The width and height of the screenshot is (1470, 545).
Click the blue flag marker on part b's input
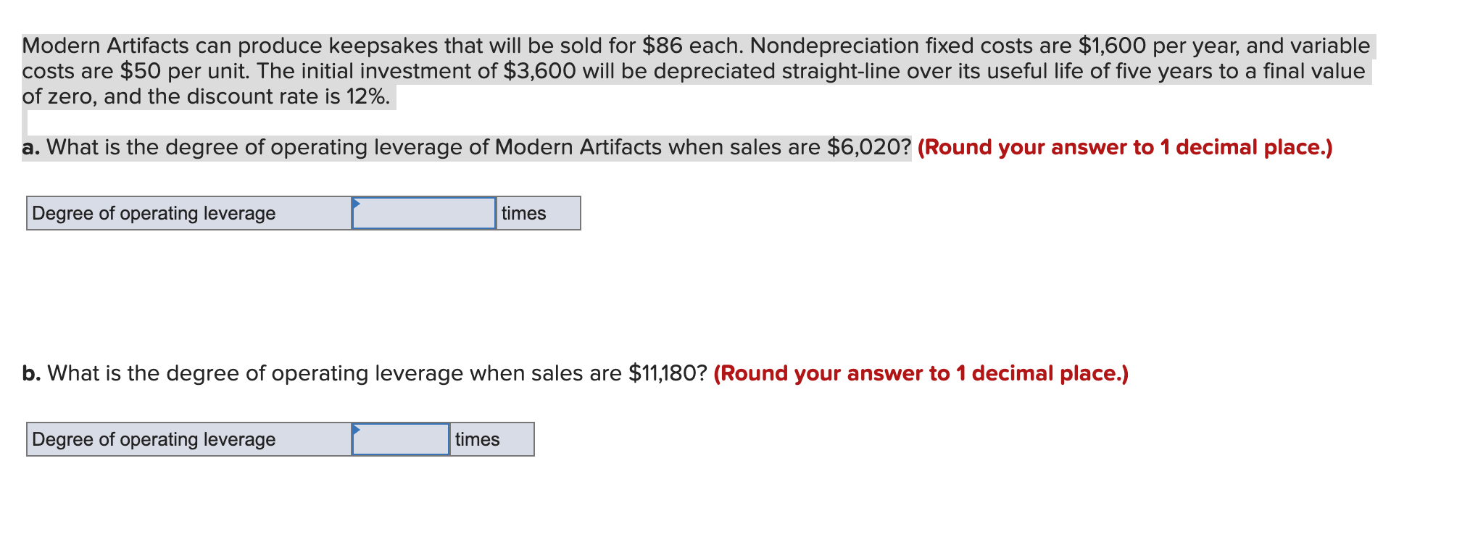coord(355,429)
